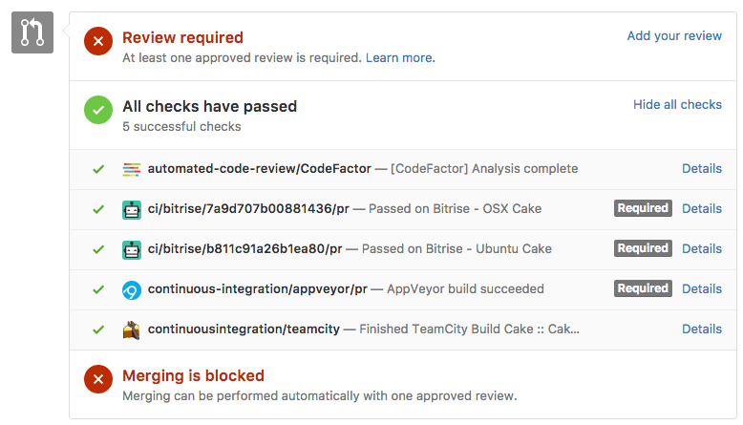Open Add your review link
This screenshot has width=743, height=425.
pos(674,36)
